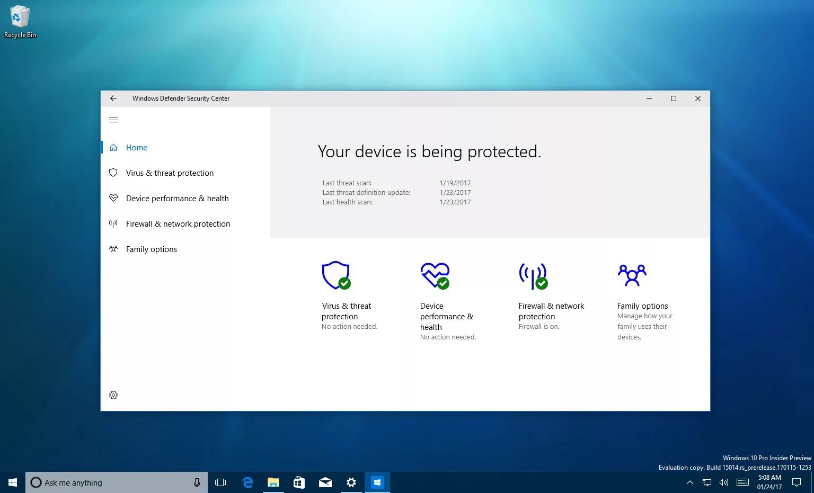Open the Action Center notifications icon

797,482
